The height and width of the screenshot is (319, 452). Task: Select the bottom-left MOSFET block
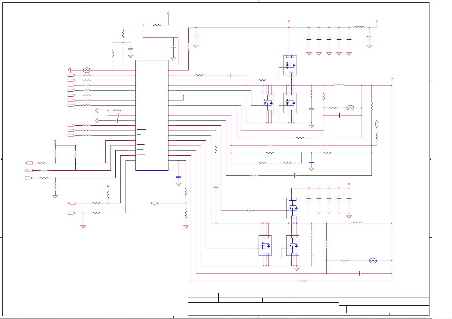point(265,246)
